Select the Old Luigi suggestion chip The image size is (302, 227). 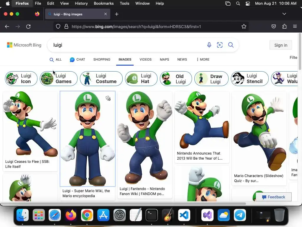coord(176,79)
